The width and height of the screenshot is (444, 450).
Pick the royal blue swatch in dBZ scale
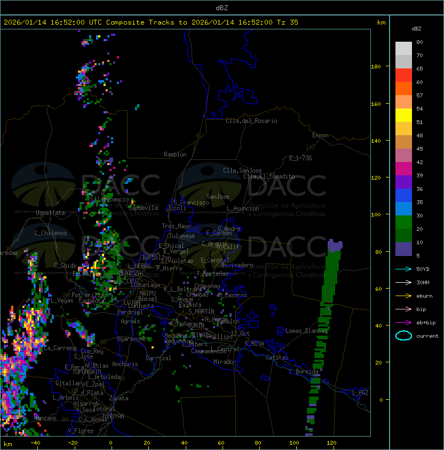pos(403,195)
